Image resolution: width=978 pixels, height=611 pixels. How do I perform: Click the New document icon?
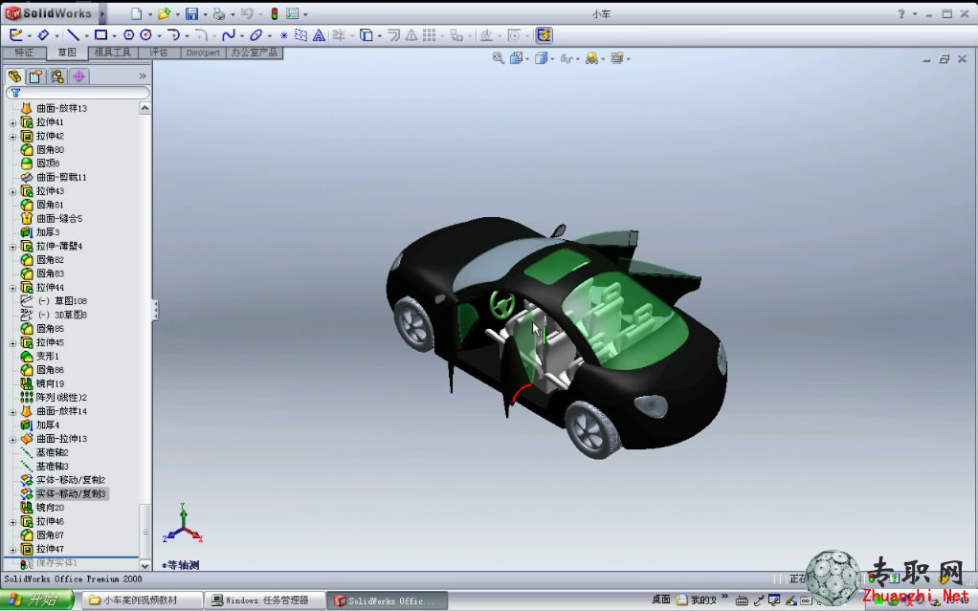(x=137, y=13)
